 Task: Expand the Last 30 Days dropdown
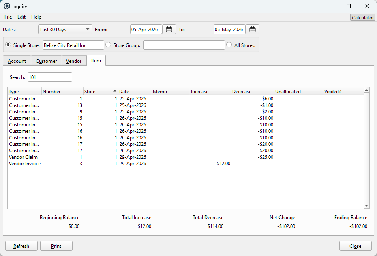pos(65,29)
